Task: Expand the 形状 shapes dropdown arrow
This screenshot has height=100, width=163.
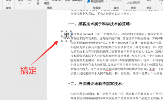Action: point(30,4)
